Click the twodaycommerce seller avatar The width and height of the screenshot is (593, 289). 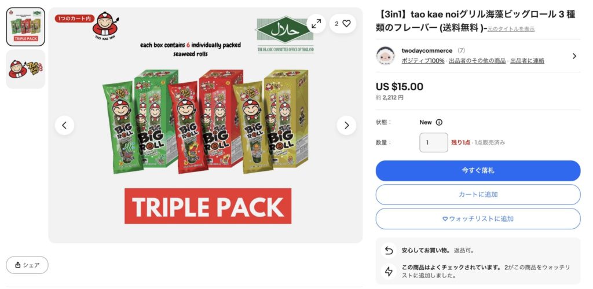pos(385,56)
